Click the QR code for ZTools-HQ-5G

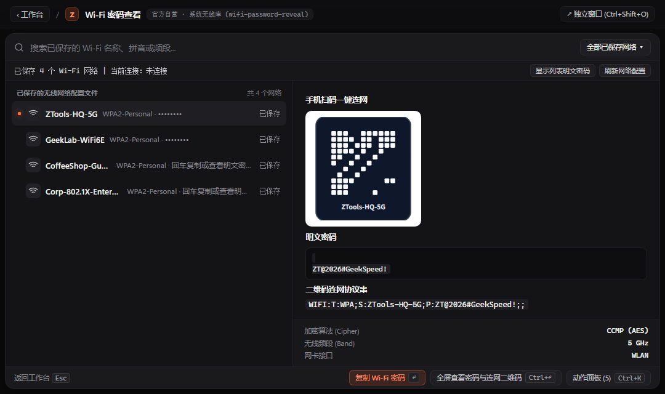[x=363, y=168]
